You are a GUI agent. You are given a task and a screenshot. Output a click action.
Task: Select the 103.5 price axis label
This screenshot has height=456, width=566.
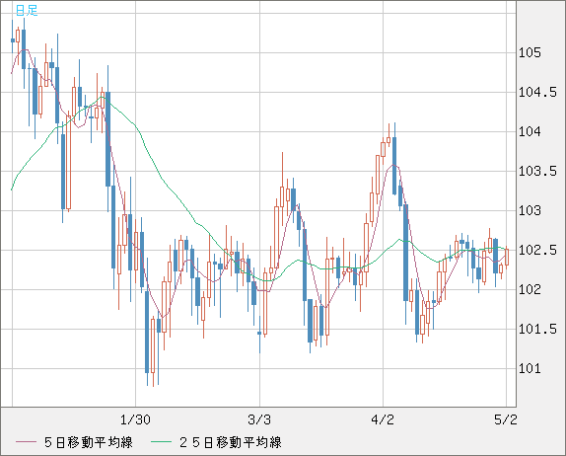point(537,172)
